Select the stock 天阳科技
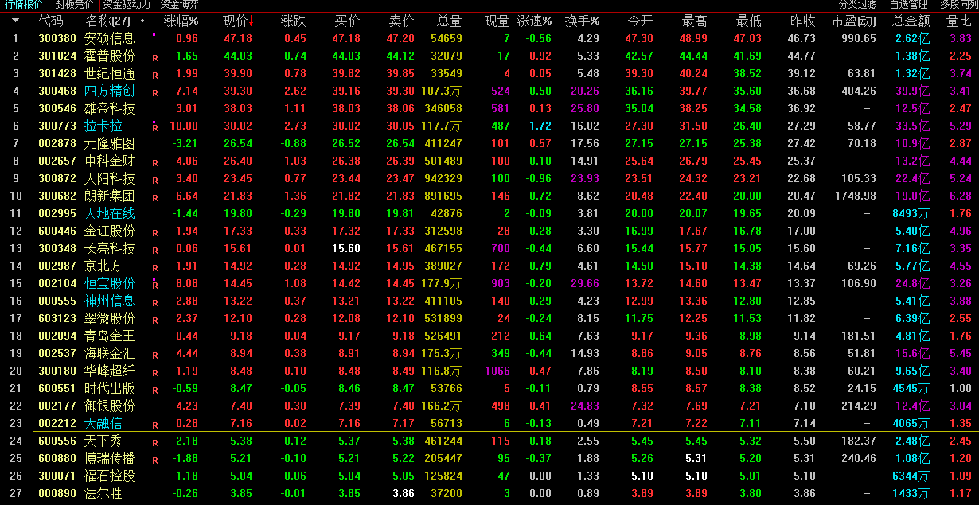 tap(110, 178)
